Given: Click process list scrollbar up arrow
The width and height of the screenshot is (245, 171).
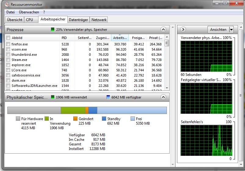Looking at the screenshot, I should point(167,37).
